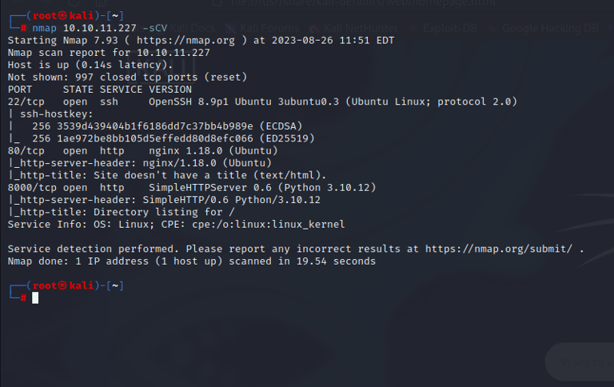This screenshot has height=387, width=614.
Task: Click the 22/tcp port entry
Action: point(26,102)
